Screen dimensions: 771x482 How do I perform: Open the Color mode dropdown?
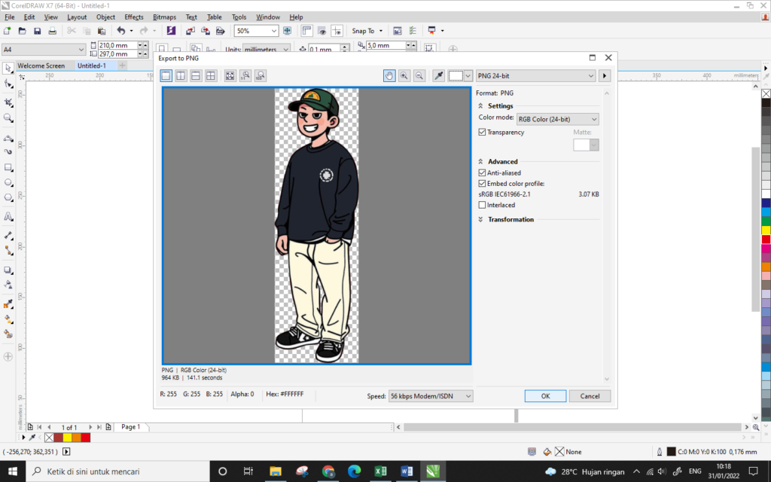click(x=557, y=119)
